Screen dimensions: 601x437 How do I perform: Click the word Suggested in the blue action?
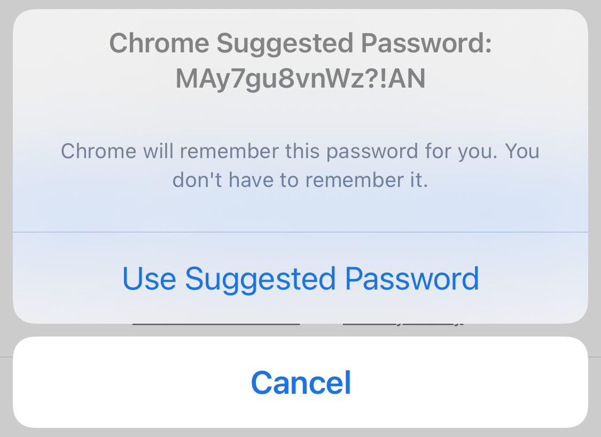(x=261, y=280)
